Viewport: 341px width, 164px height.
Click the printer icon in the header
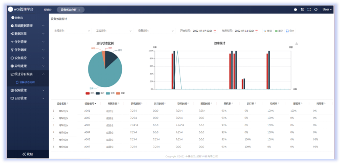pyautogui.click(x=295, y=10)
